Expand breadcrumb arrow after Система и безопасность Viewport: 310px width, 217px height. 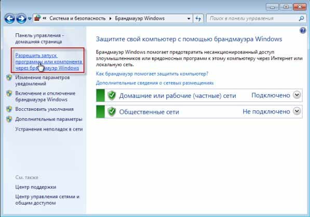click(110, 18)
